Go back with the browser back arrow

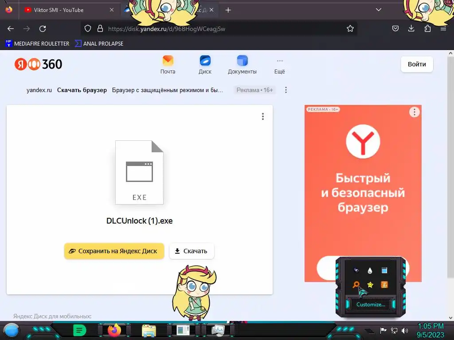click(11, 29)
